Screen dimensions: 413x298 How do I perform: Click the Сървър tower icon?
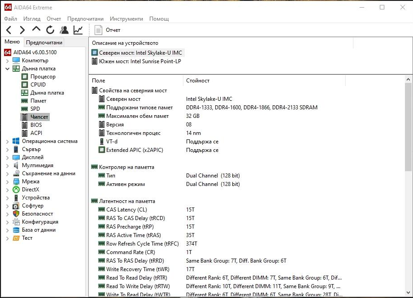click(16, 149)
